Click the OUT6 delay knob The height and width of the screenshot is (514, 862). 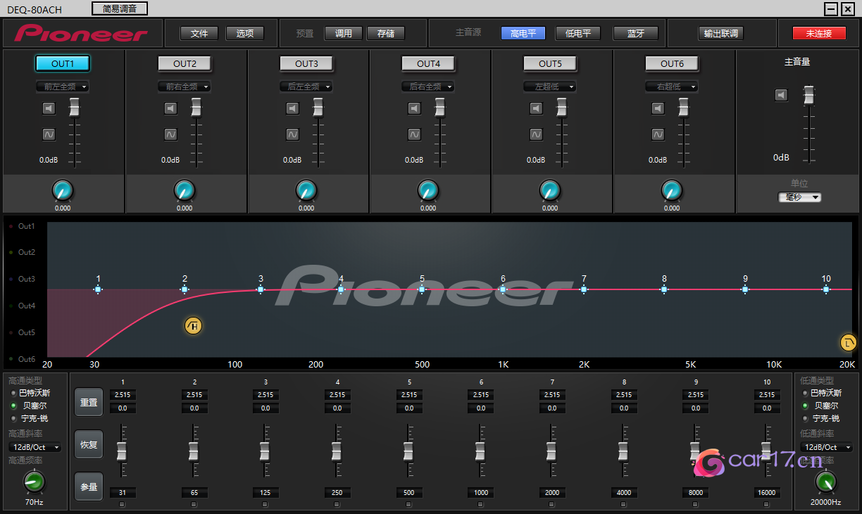pyautogui.click(x=672, y=190)
